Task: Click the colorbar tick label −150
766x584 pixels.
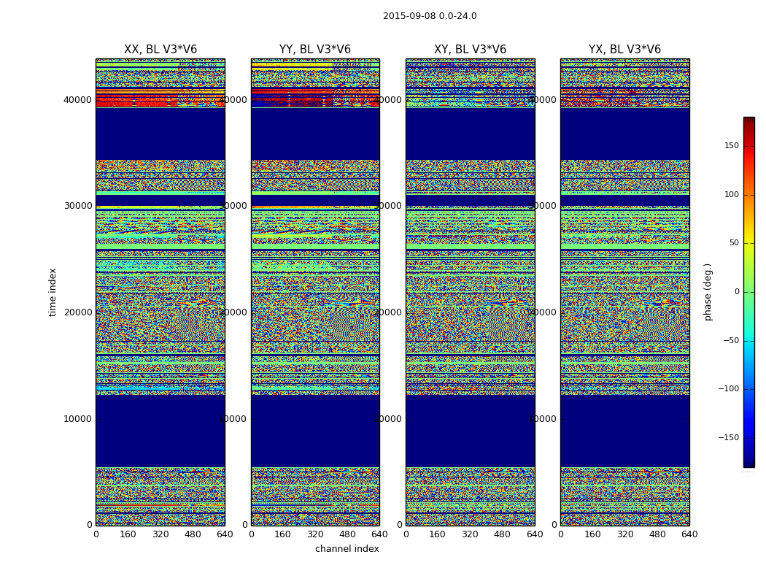Action: [729, 438]
